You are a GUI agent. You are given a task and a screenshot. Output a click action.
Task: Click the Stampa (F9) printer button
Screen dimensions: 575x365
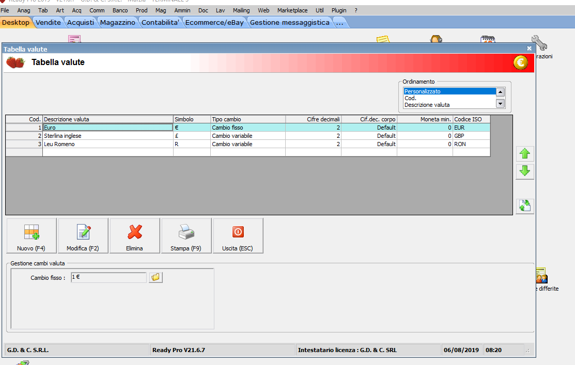[x=187, y=235]
